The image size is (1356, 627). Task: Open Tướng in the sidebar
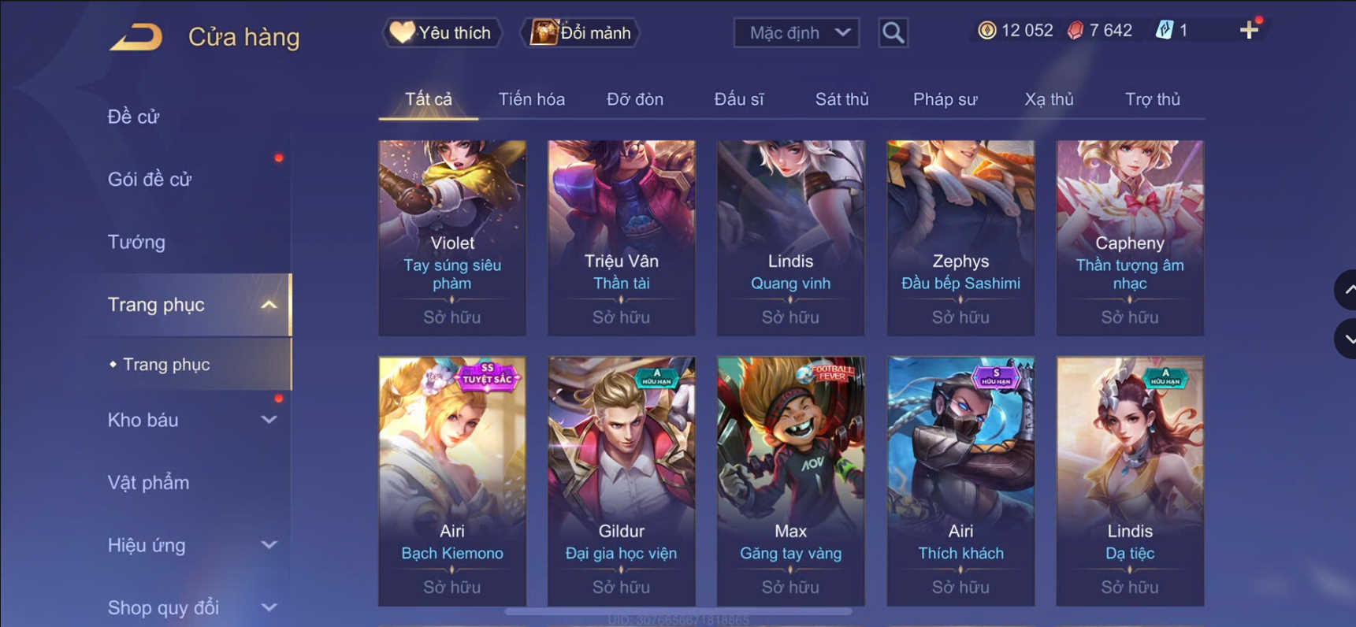coord(136,242)
